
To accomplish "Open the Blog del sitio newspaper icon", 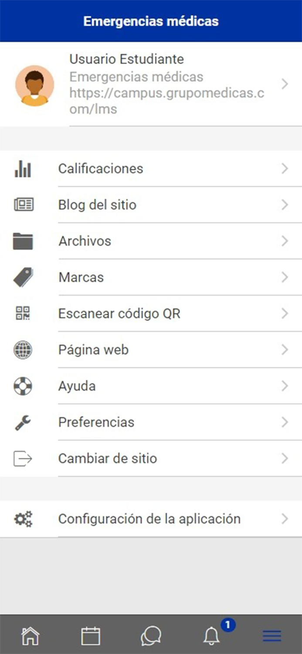I will point(23,205).
